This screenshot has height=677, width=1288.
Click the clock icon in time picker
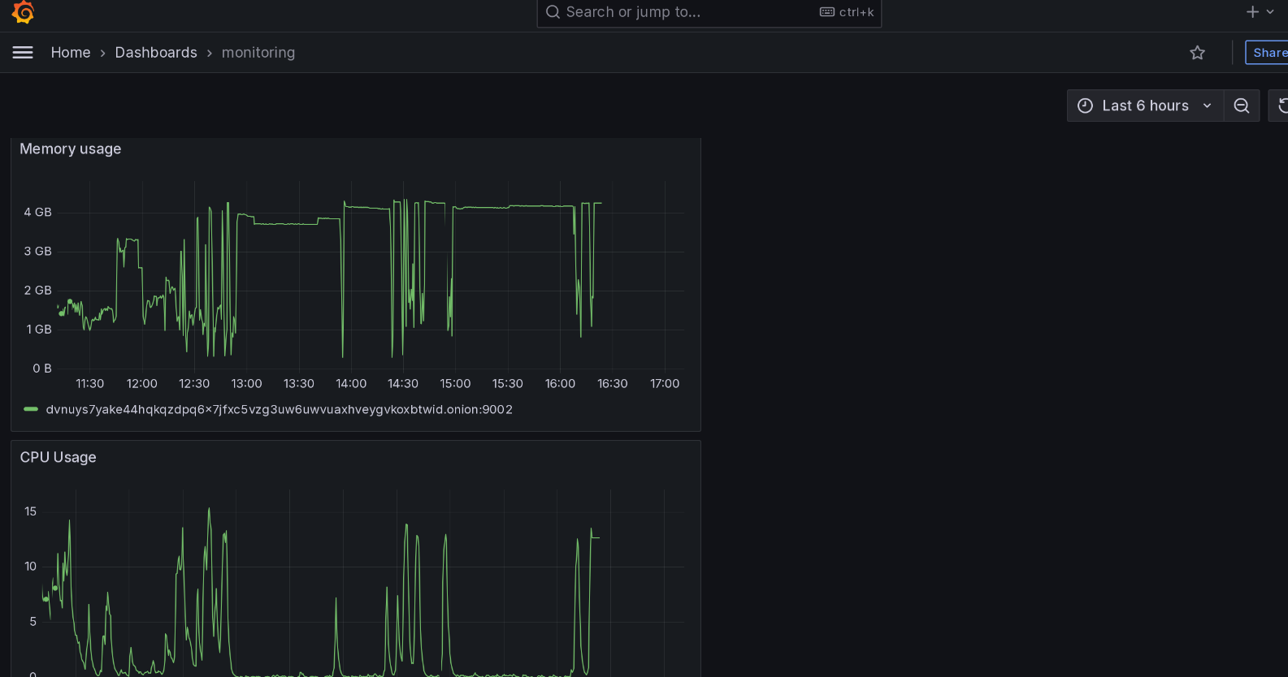tap(1085, 106)
